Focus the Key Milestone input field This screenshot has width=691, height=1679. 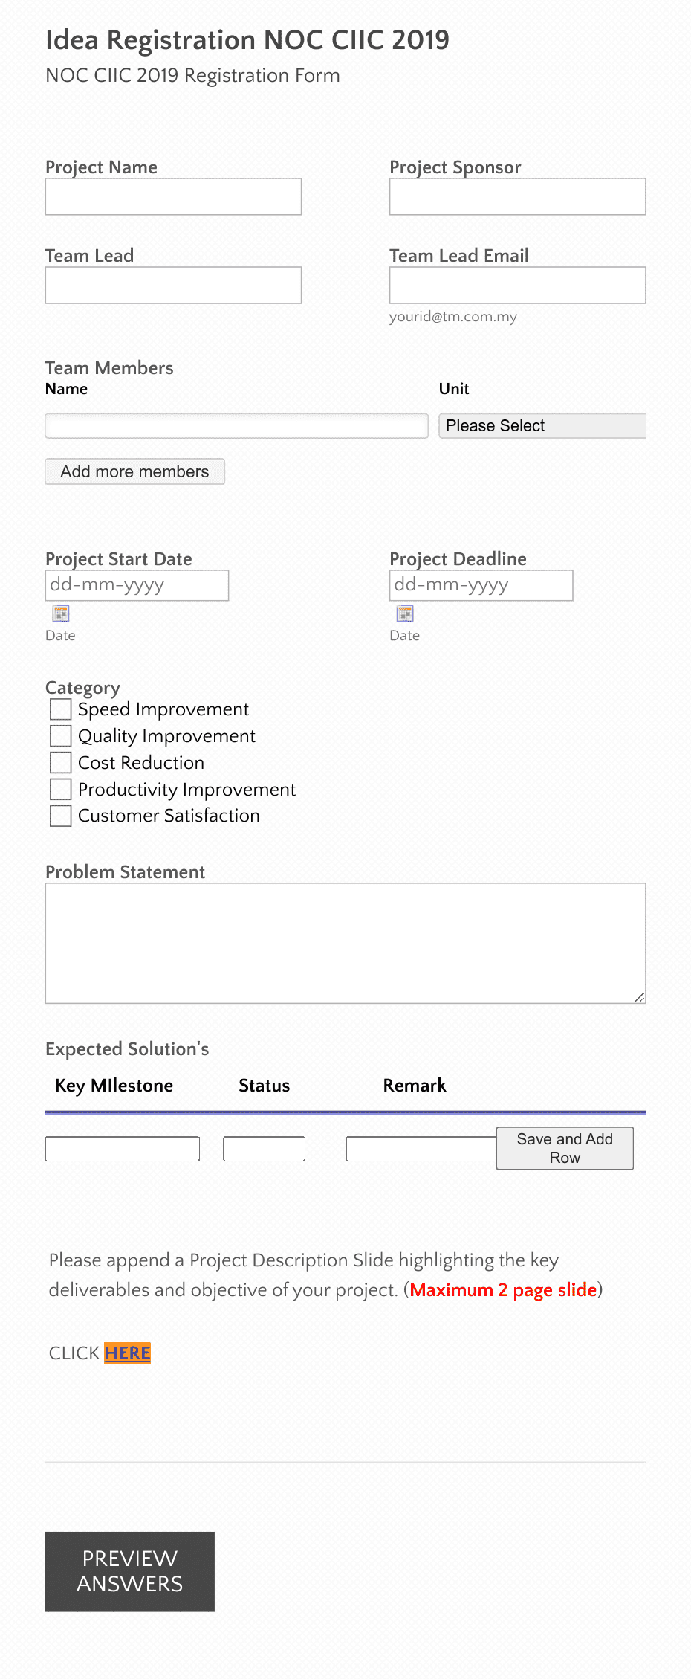[122, 1148]
